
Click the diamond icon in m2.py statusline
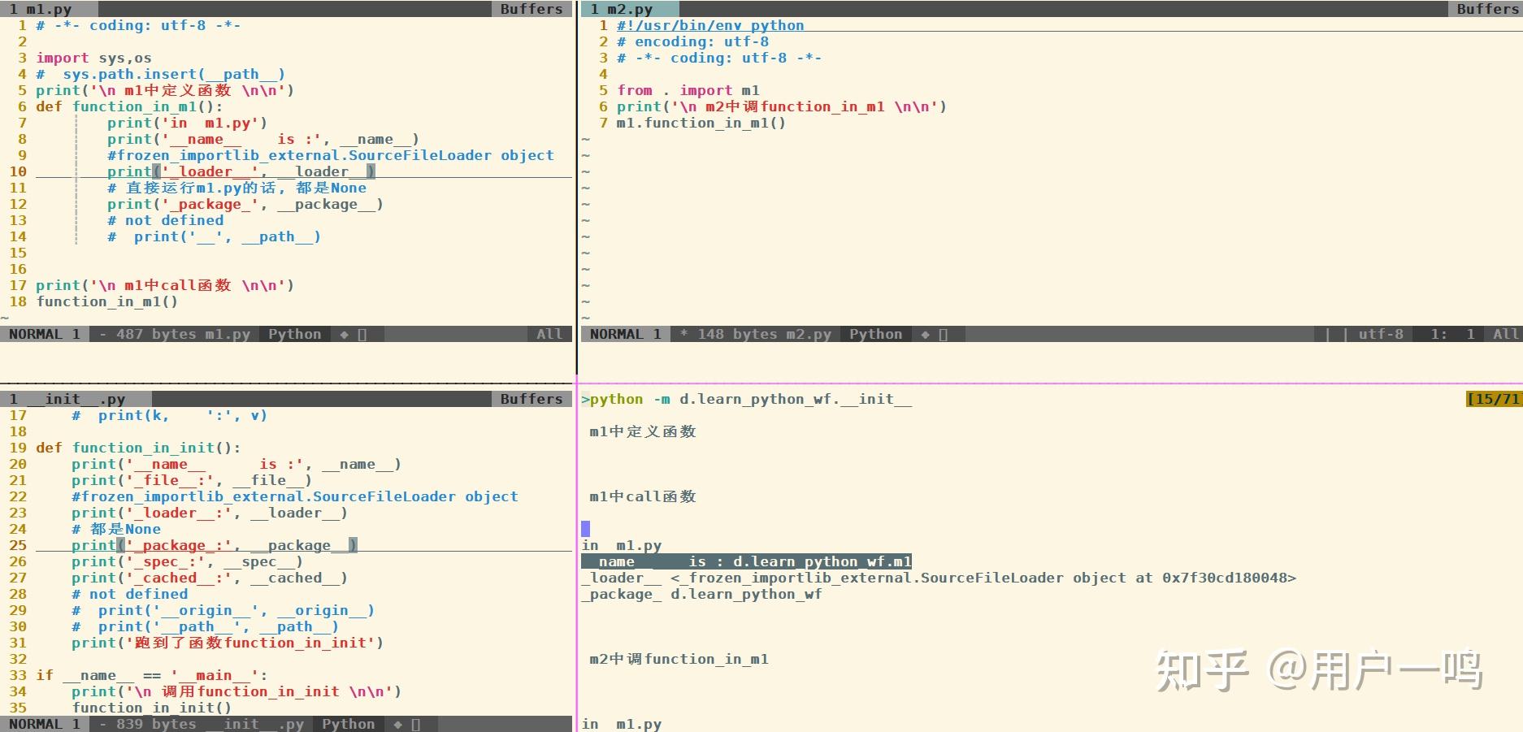[x=925, y=334]
